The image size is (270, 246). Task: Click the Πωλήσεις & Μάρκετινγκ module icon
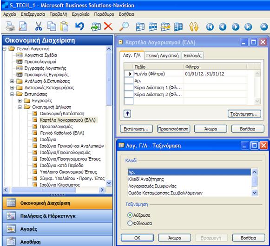(11, 216)
